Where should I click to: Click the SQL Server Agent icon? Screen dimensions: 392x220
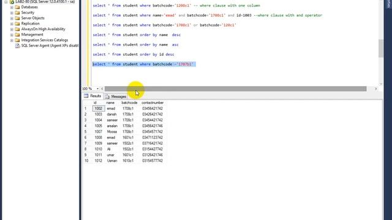17,46
